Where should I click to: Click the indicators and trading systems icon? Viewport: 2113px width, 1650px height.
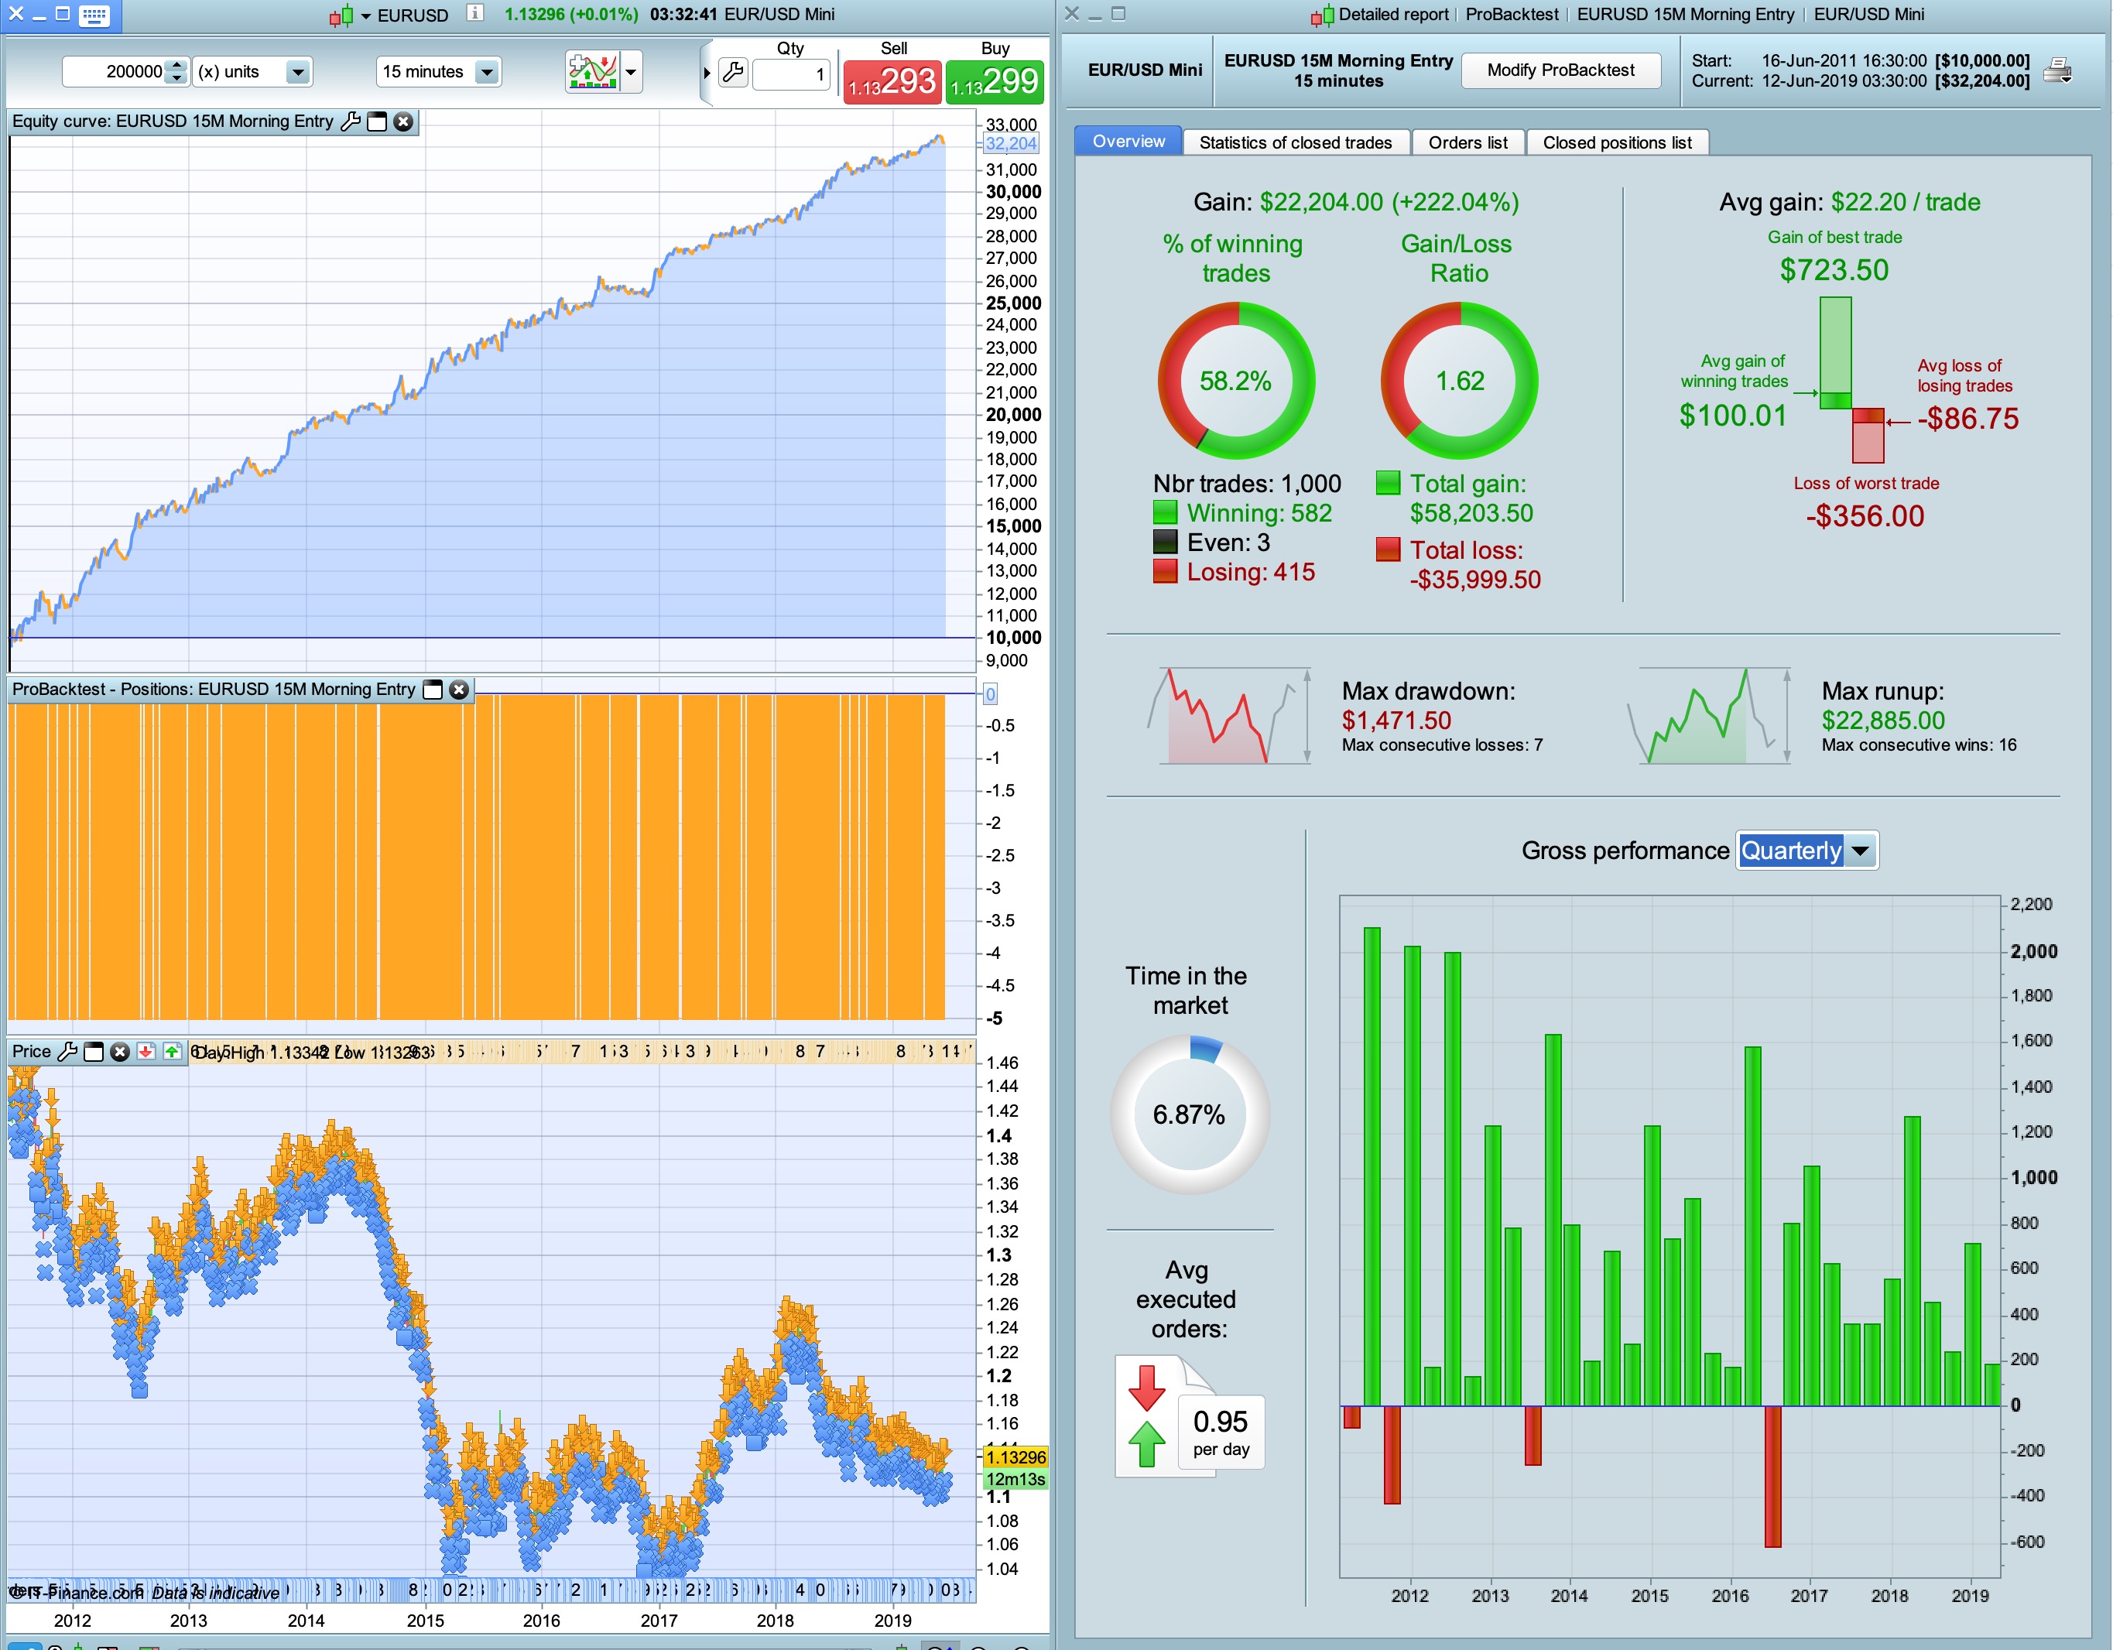click(593, 71)
